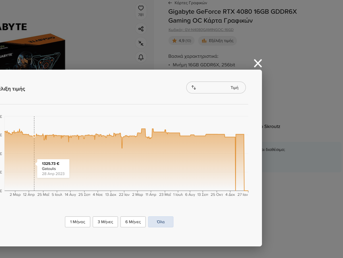Click the swap arrows icon in Τιμή dropdown
The width and height of the screenshot is (343, 258).
click(194, 87)
